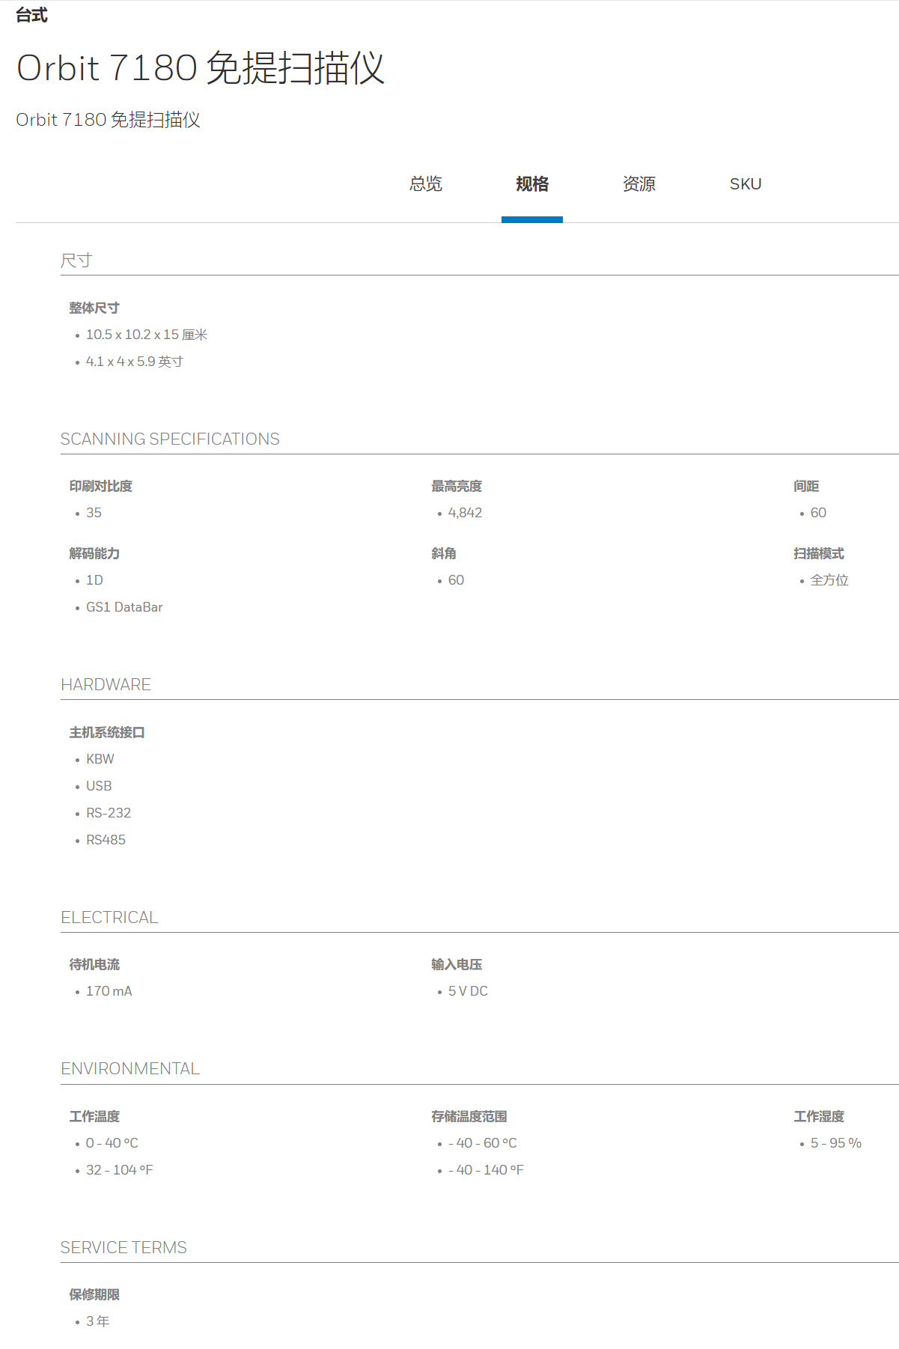Screen dimensions: 899x1349
Task: Click the SERVICE TERMS heading
Action: [124, 1248]
